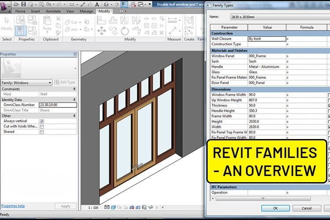This screenshot has width=330, height=220.
Task: Click the 1 : 100 view scale button
Action: click(93, 208)
